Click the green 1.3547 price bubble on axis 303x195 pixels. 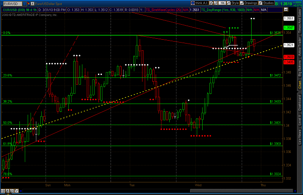pos(289,28)
